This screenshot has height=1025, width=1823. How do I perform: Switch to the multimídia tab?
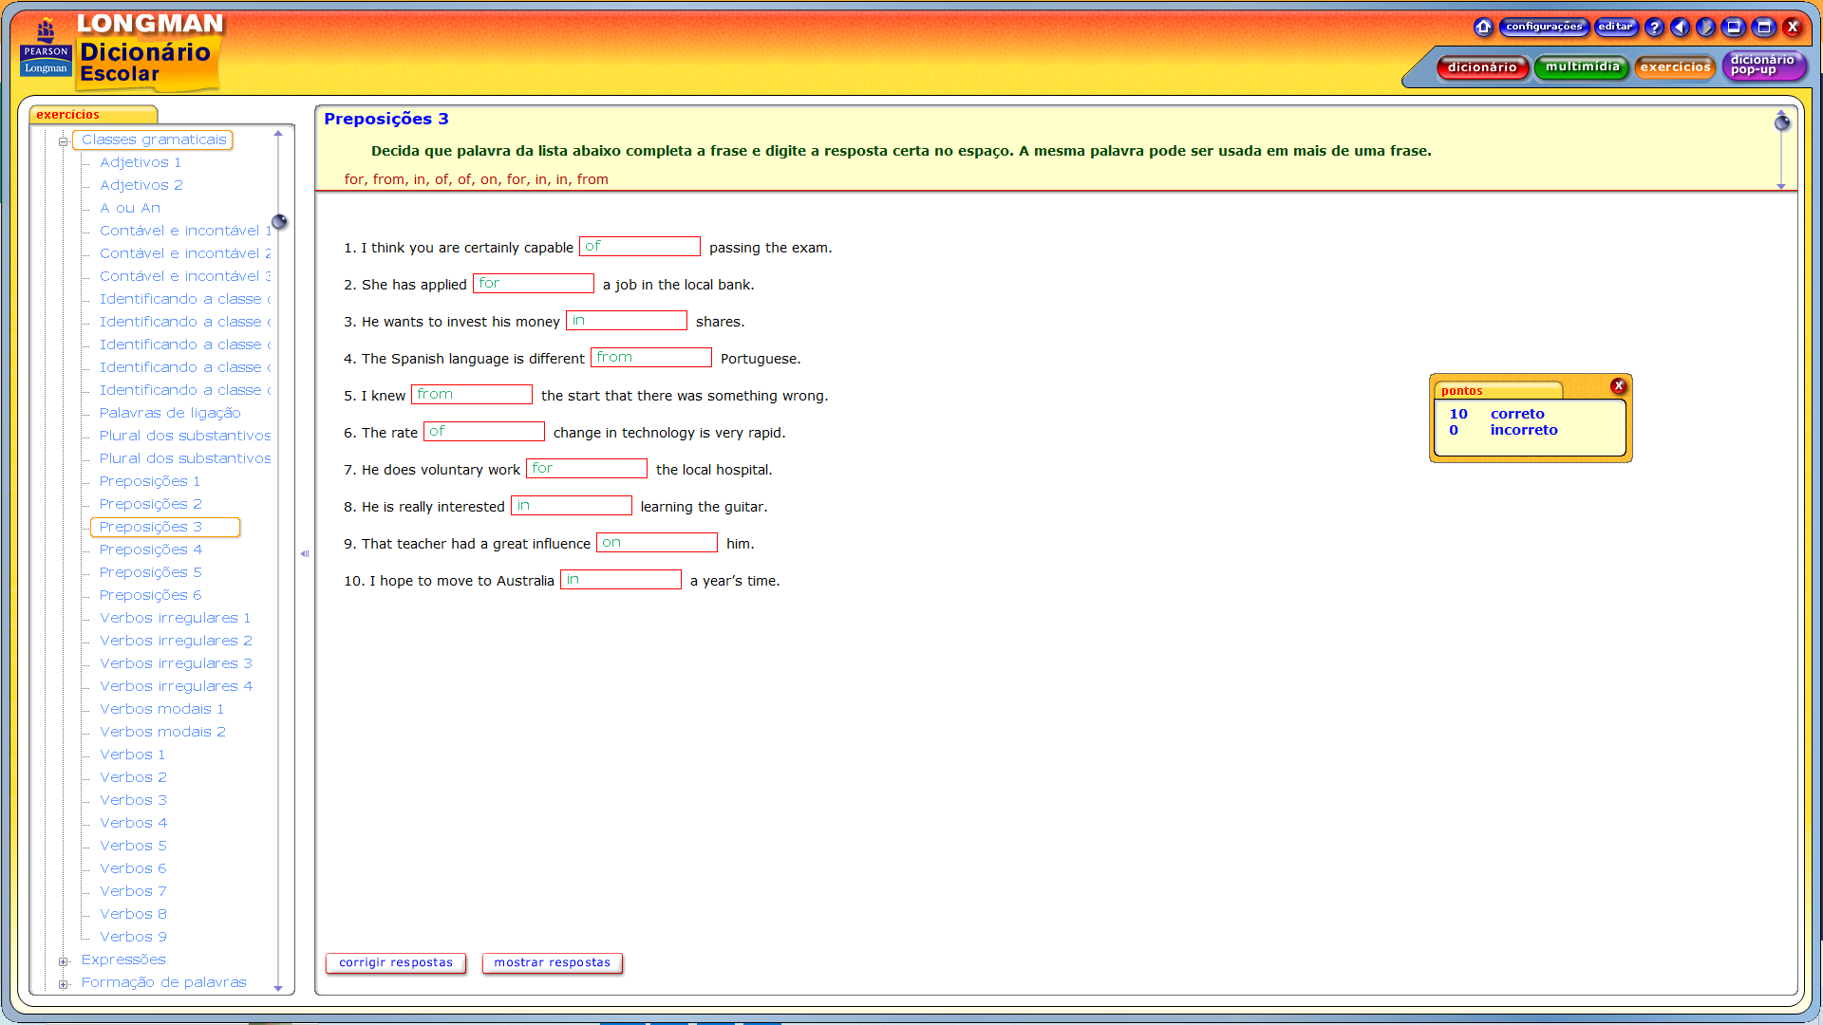[1582, 67]
